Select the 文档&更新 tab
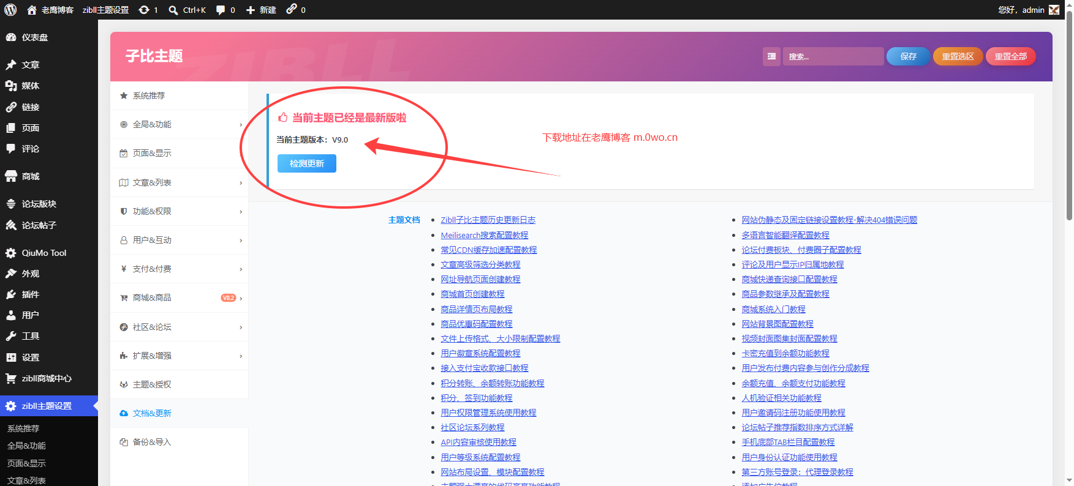 [x=179, y=413]
